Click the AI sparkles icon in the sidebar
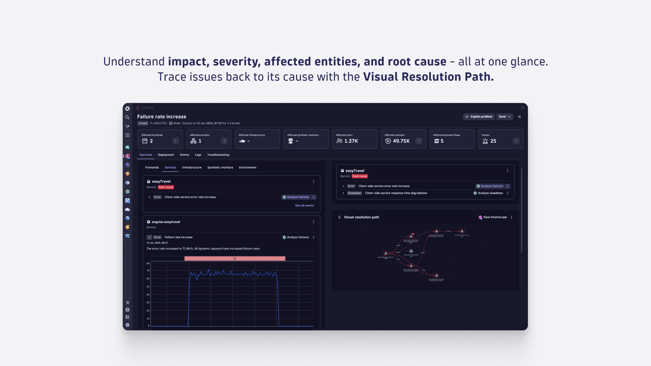Screen dimensions: 651x366 (x=127, y=126)
